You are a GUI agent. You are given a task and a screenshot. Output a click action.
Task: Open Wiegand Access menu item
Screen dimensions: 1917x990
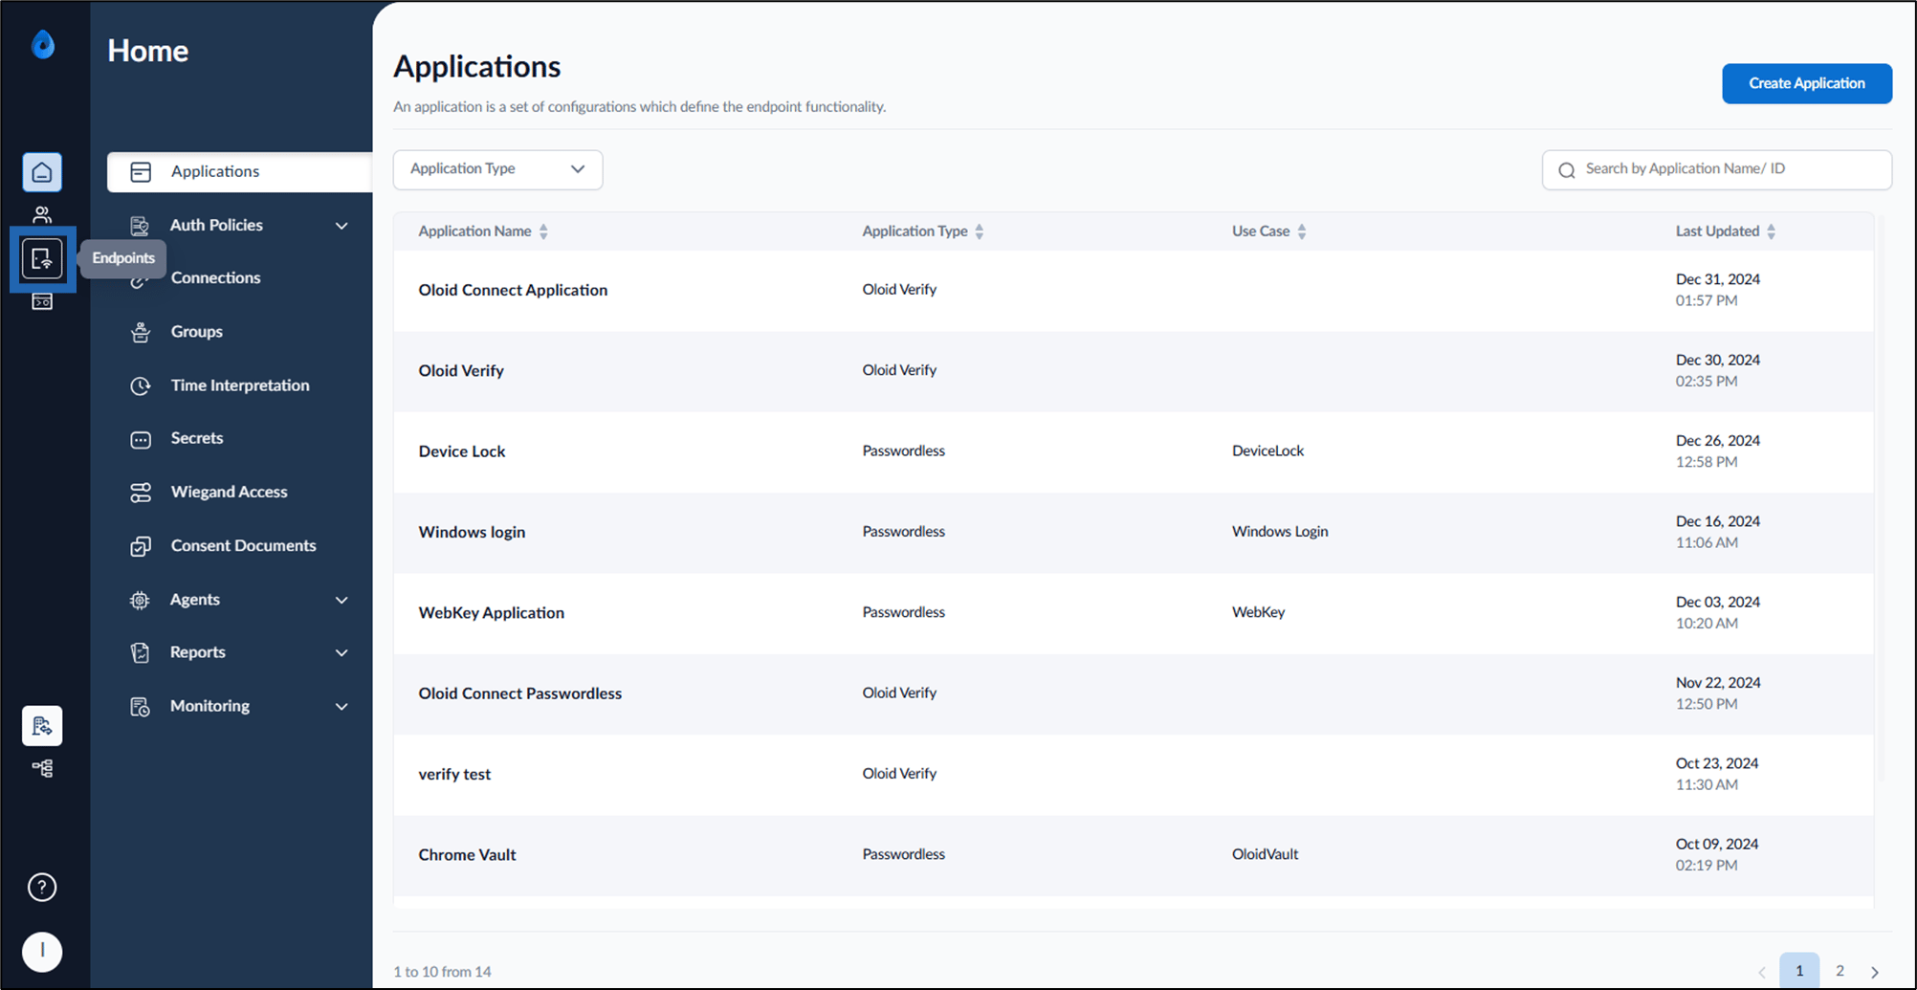(x=229, y=492)
